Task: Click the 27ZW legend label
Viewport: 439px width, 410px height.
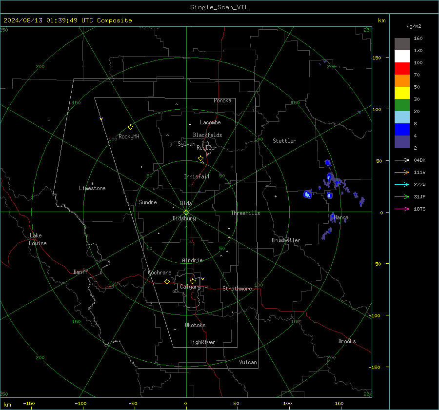Action: [419, 184]
